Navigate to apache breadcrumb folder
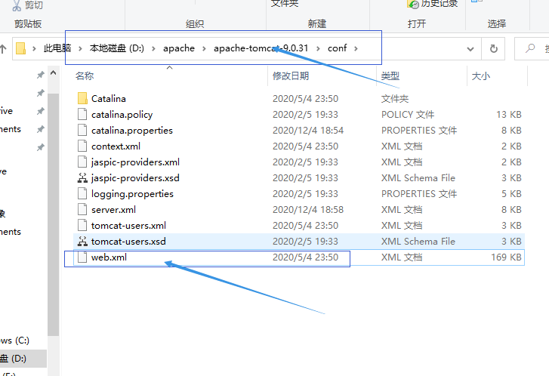Image resolution: width=549 pixels, height=376 pixels. [x=179, y=48]
